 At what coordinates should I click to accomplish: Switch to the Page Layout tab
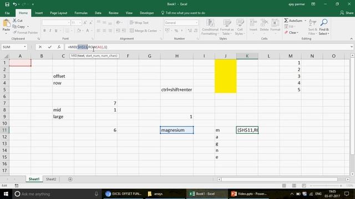(59, 13)
